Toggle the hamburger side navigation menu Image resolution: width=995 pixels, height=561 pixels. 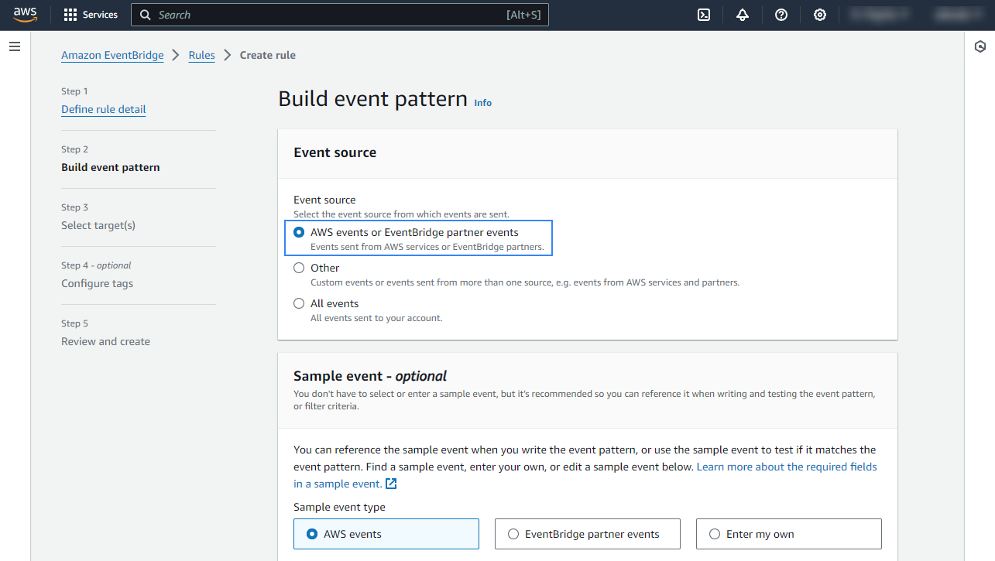coord(14,47)
